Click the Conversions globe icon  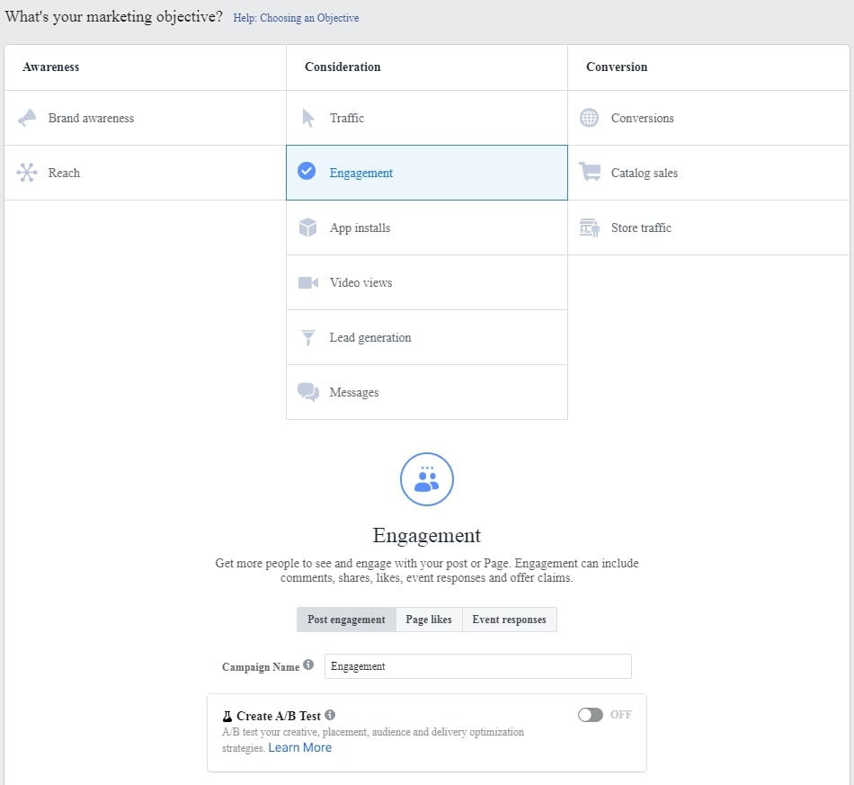point(590,118)
